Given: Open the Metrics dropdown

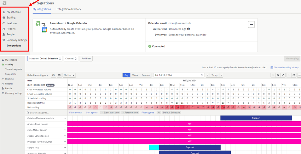Looking at the screenshot, I should [69, 75].
